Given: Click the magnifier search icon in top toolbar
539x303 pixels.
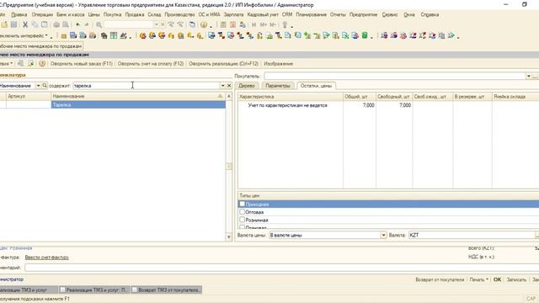Looking at the screenshot, I should (99, 24).
